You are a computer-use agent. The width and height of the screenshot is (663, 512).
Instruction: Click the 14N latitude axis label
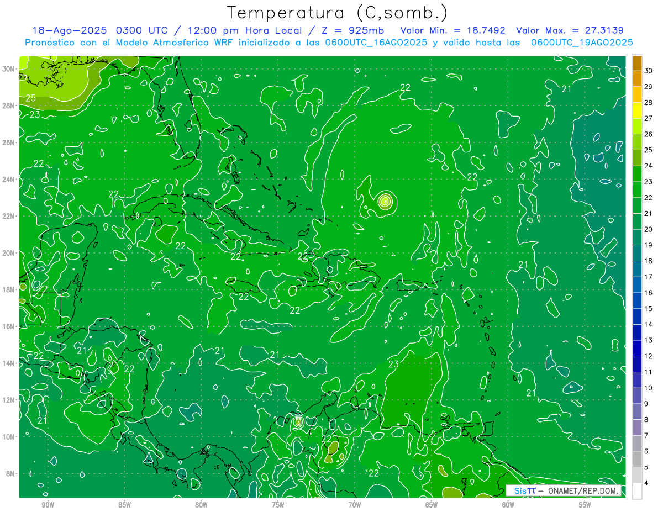(x=9, y=363)
